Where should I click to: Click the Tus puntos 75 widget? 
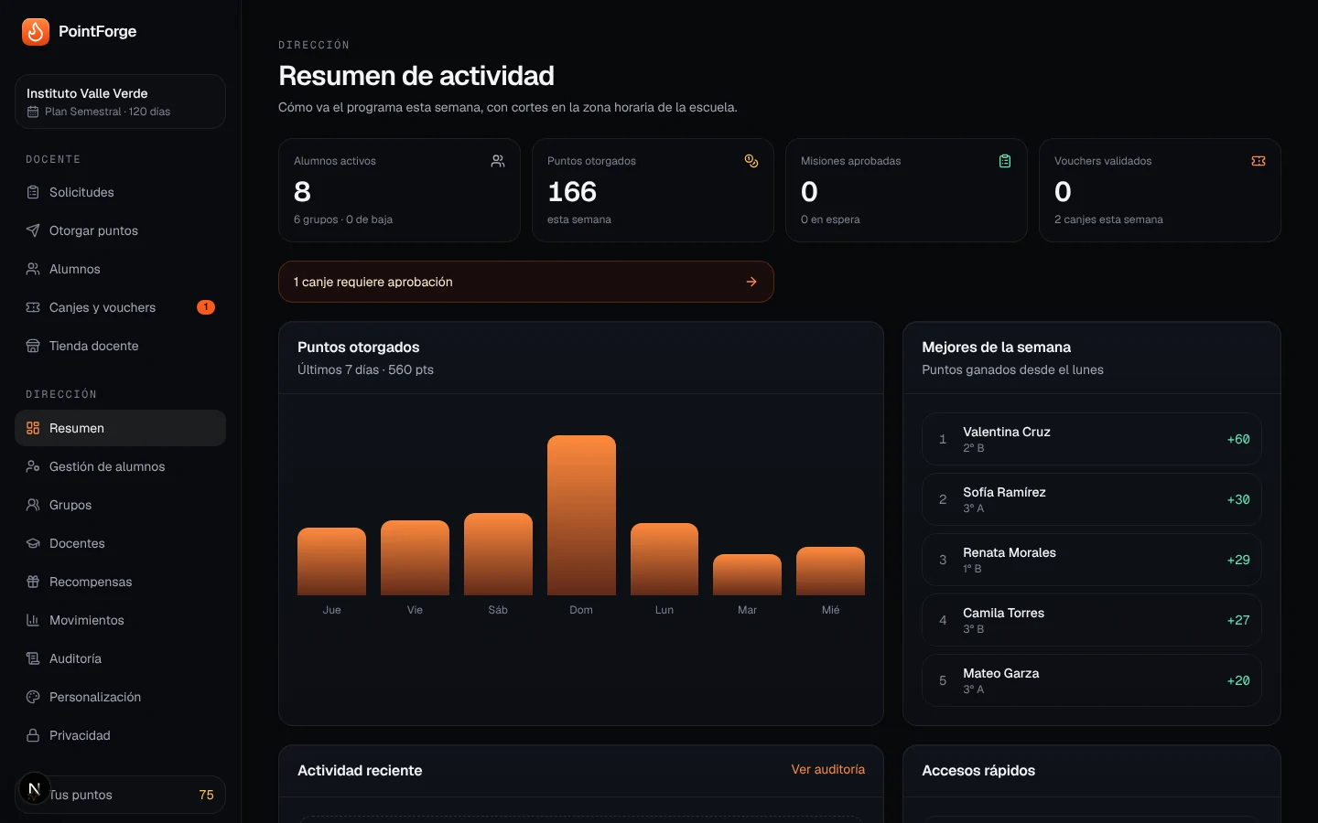tap(120, 795)
